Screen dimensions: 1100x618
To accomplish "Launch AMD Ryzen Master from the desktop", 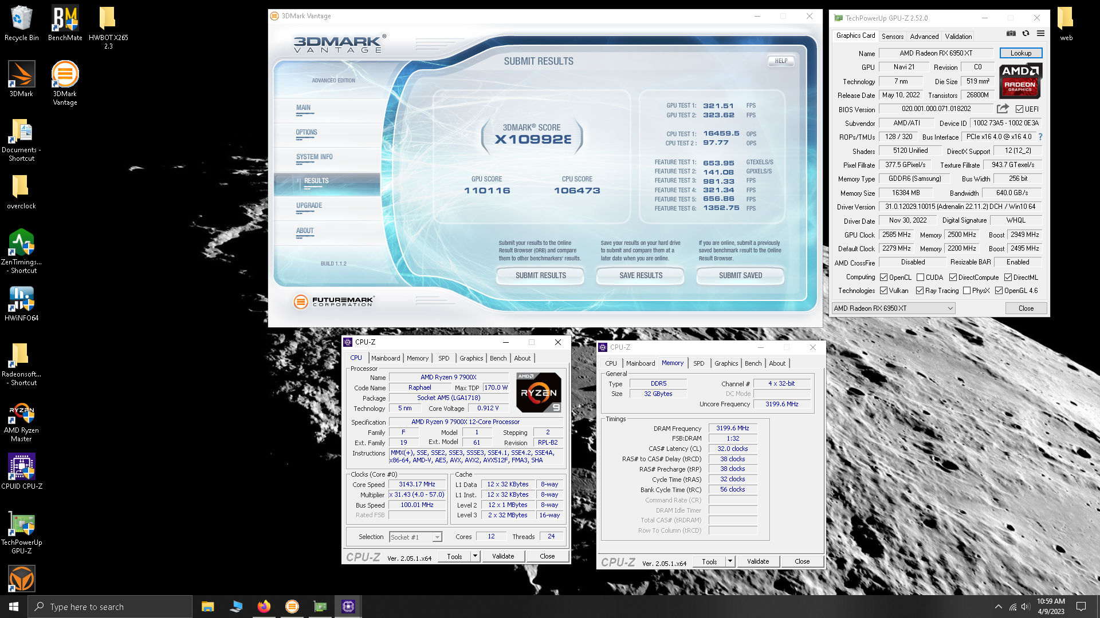I will point(21,422).
